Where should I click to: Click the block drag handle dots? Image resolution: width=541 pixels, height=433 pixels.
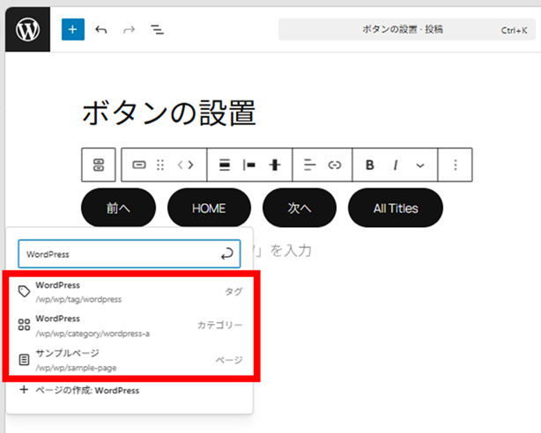click(160, 165)
